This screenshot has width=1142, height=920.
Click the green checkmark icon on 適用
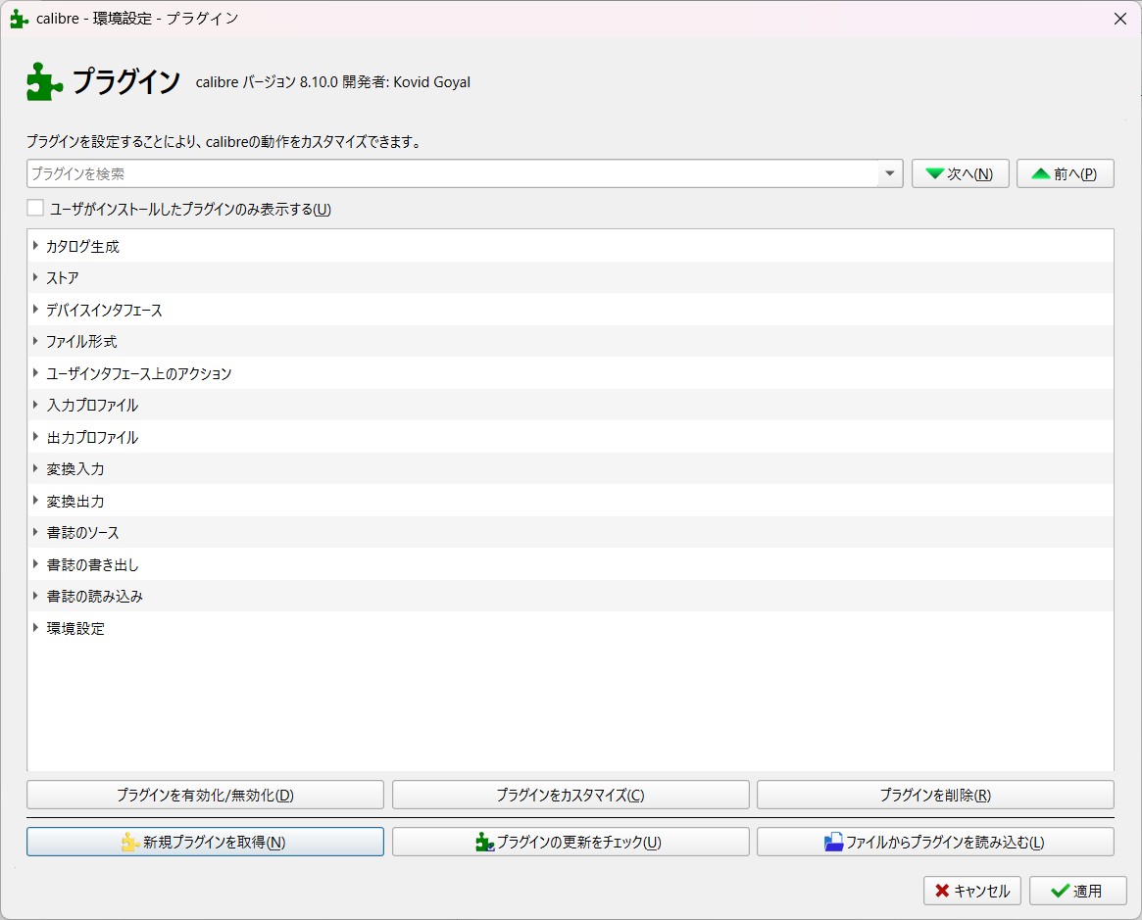pyautogui.click(x=1060, y=891)
